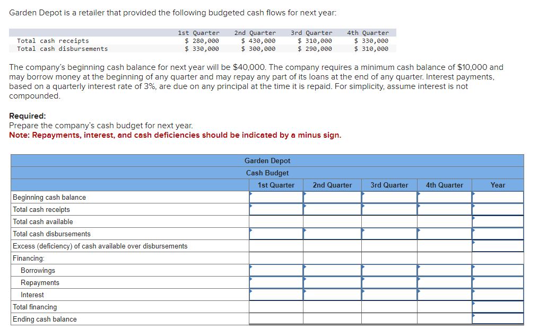Click the 'Ending cash balance' row label

(x=45, y=319)
